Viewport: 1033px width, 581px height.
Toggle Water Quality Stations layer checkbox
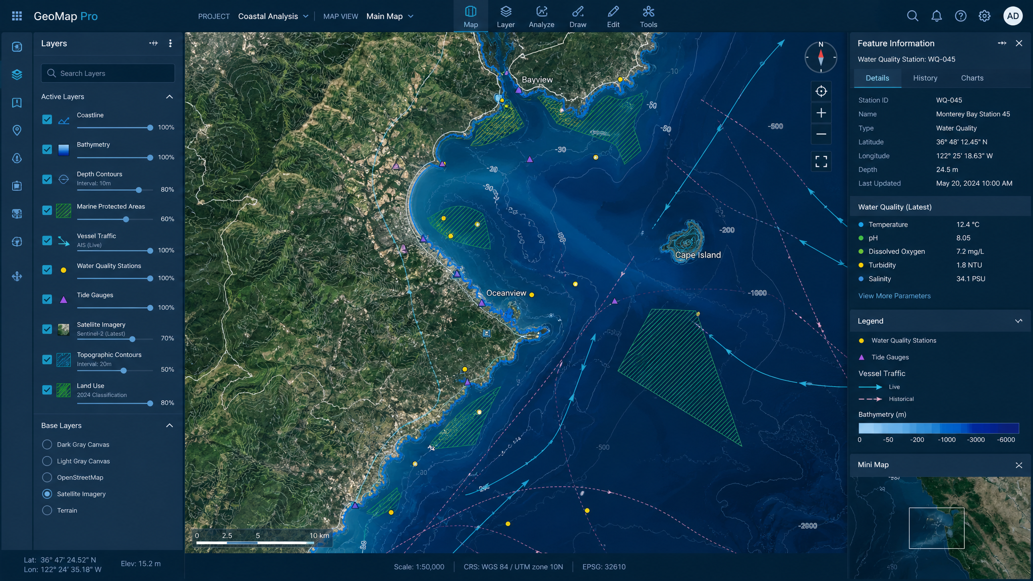[x=47, y=270]
